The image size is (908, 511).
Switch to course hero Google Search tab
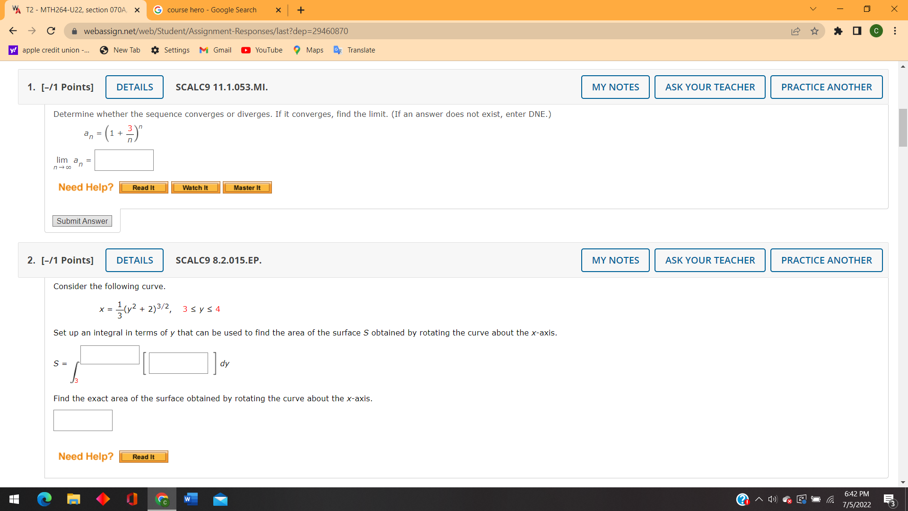(x=211, y=10)
